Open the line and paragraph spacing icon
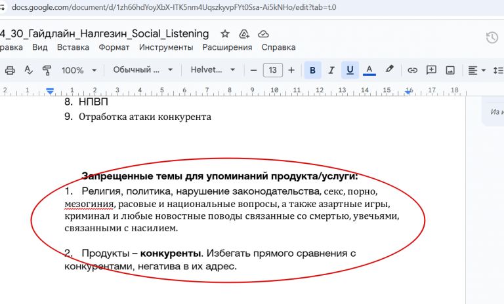 point(499,70)
